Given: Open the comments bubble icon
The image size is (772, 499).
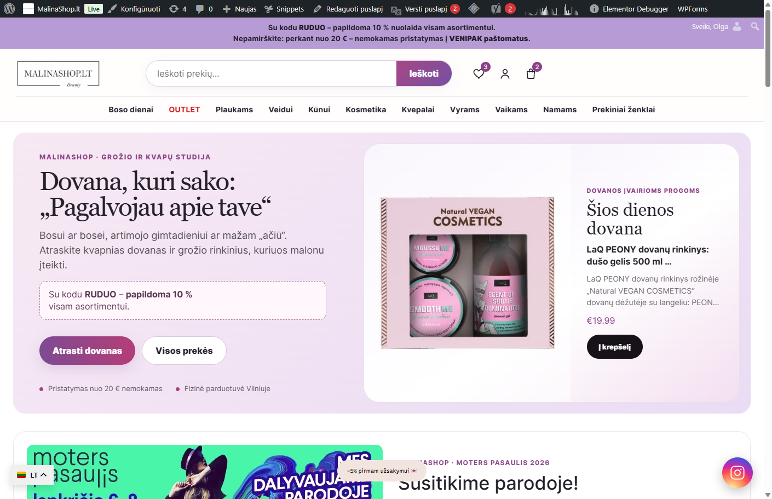Looking at the screenshot, I should [x=204, y=9].
